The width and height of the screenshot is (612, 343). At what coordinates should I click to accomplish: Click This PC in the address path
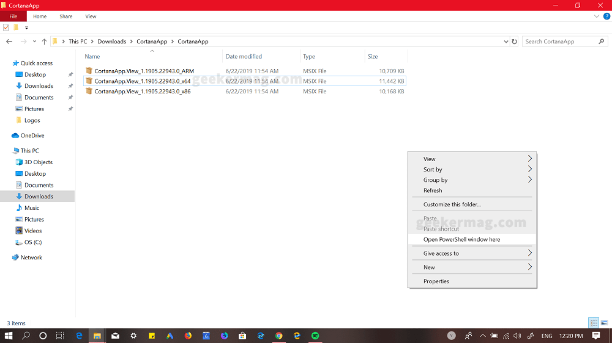click(78, 42)
